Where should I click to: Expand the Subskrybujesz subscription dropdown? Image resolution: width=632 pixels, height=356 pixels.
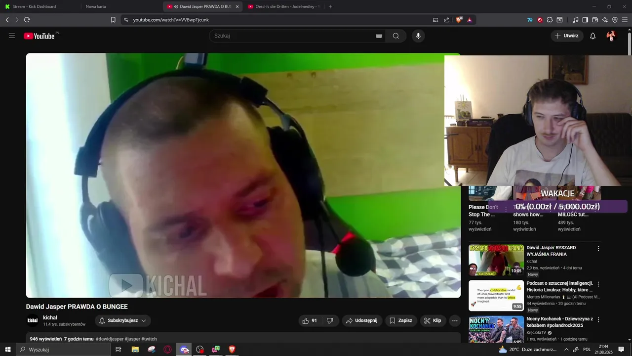pos(123,321)
